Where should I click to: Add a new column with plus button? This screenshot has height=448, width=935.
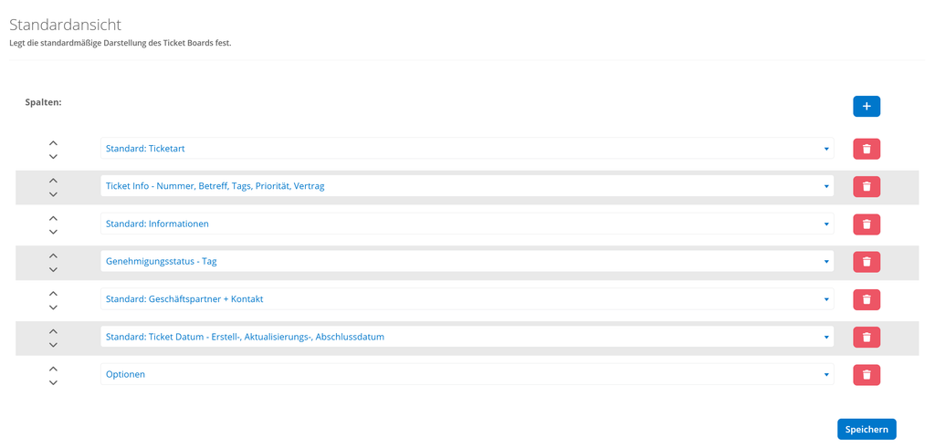coord(867,106)
